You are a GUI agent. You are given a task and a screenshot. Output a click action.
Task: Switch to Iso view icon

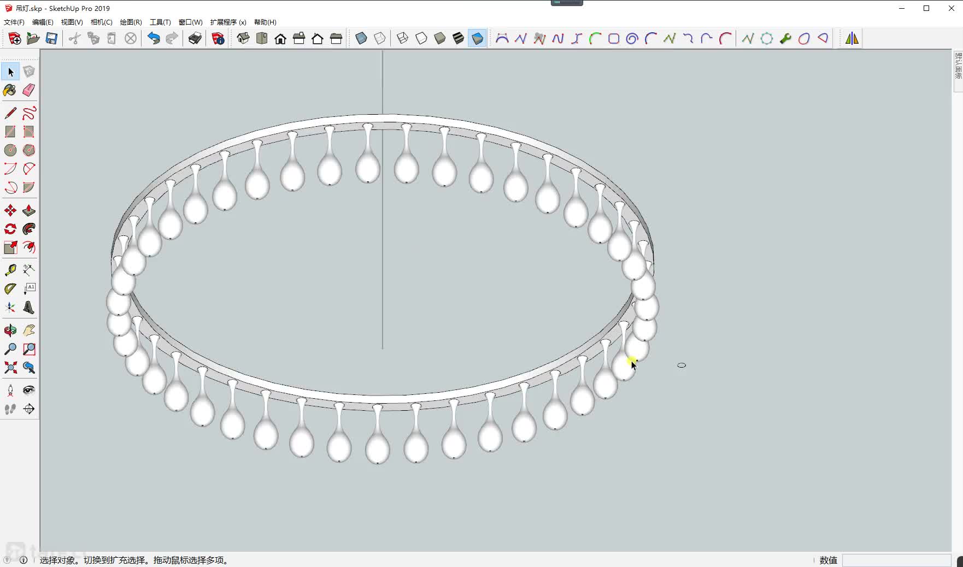tap(243, 38)
